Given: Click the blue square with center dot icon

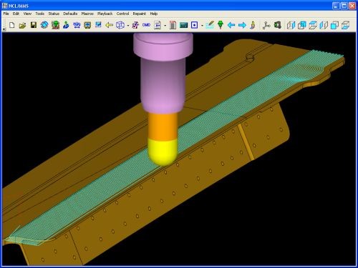Looking at the screenshot, I should point(194,25).
